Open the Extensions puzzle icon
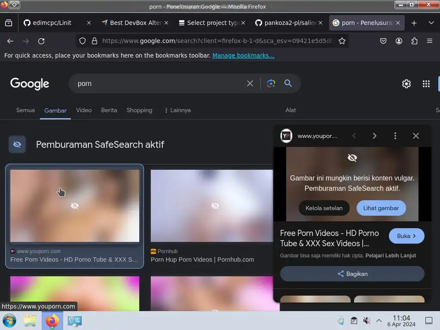The width and height of the screenshot is (440, 330). pyautogui.click(x=414, y=41)
